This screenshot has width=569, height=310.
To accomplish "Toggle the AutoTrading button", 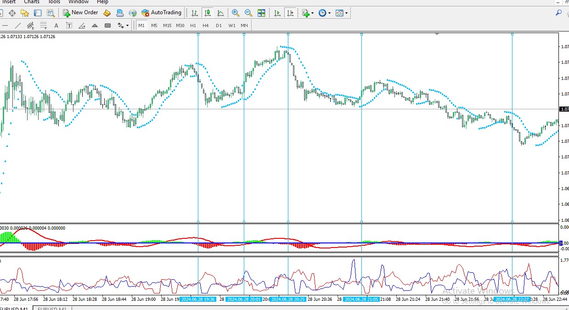I will coord(161,13).
